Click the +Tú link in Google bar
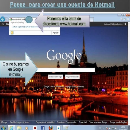Image resolution: width=130 pixels, height=130 pixels. point(3,24)
